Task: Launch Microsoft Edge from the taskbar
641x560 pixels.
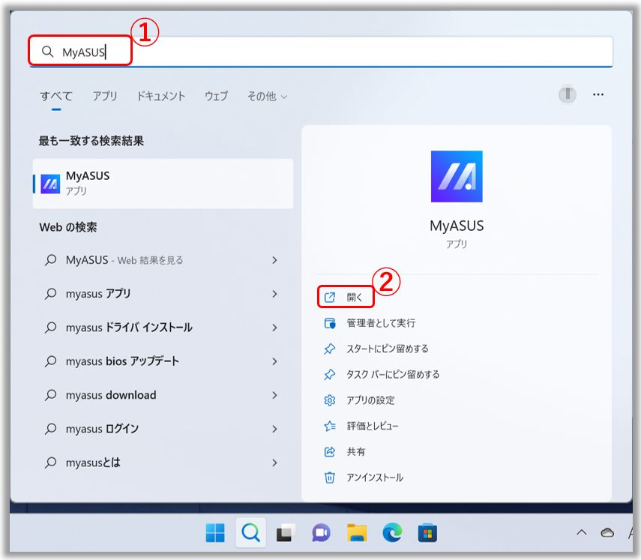Action: tap(392, 532)
